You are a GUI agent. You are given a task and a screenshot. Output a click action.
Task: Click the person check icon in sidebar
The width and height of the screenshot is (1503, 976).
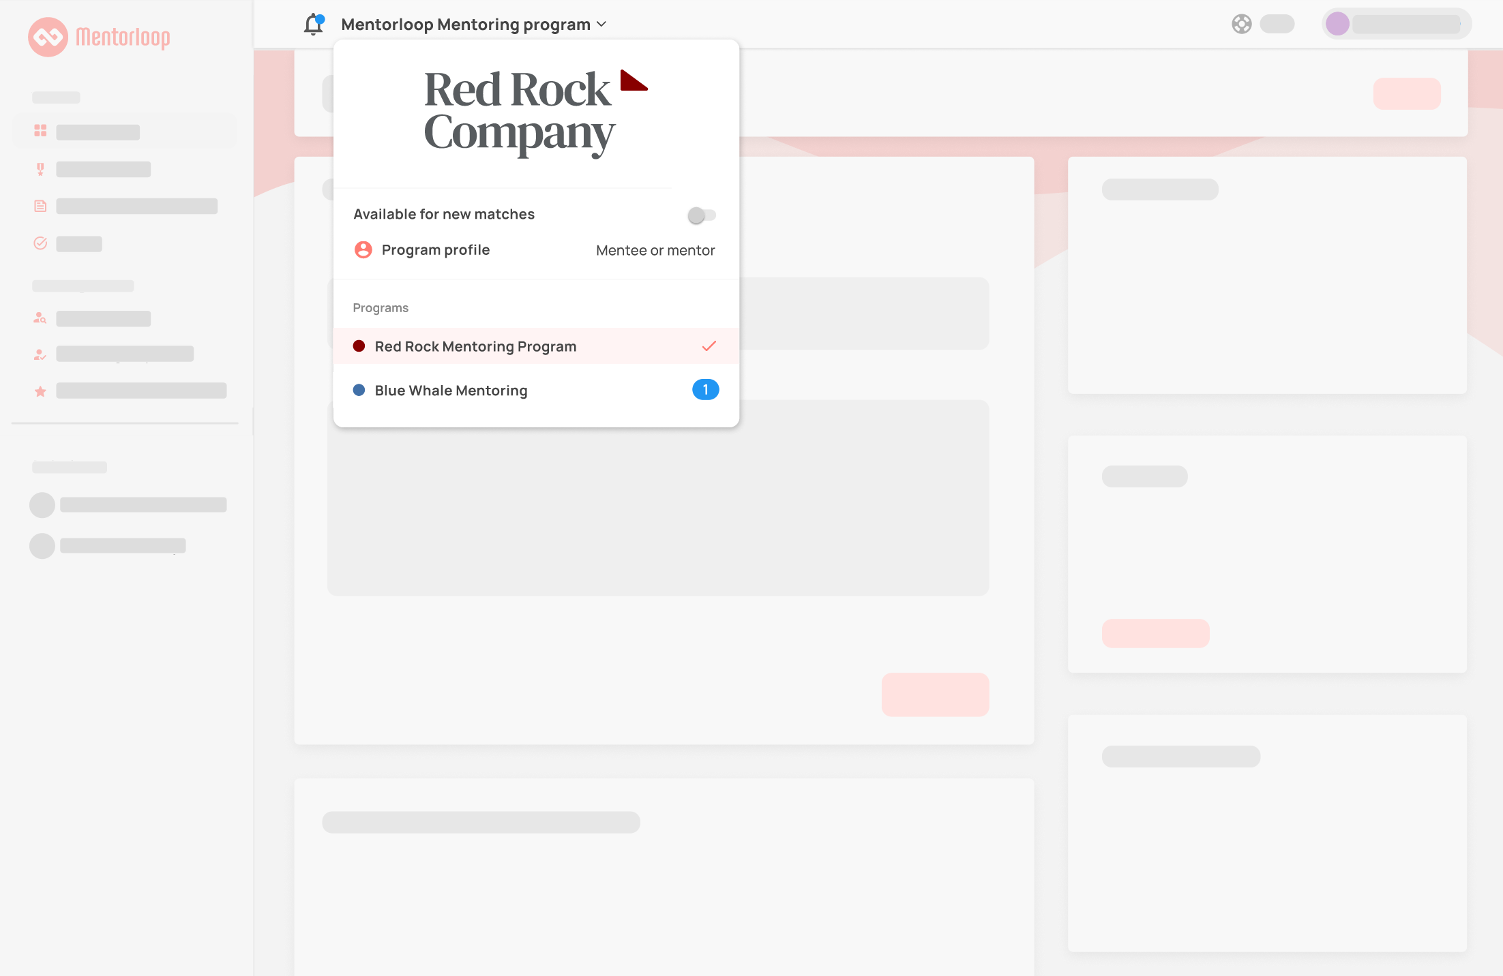click(40, 354)
